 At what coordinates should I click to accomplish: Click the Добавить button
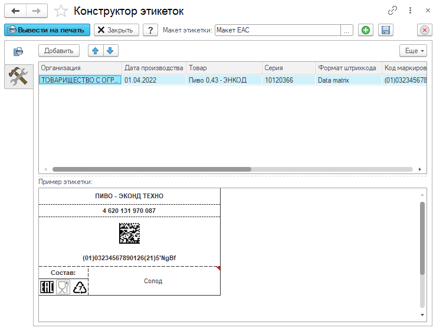point(60,51)
